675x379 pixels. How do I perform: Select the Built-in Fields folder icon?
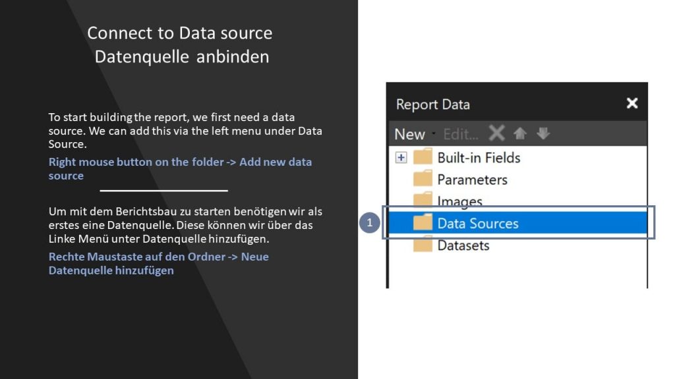[423, 157]
